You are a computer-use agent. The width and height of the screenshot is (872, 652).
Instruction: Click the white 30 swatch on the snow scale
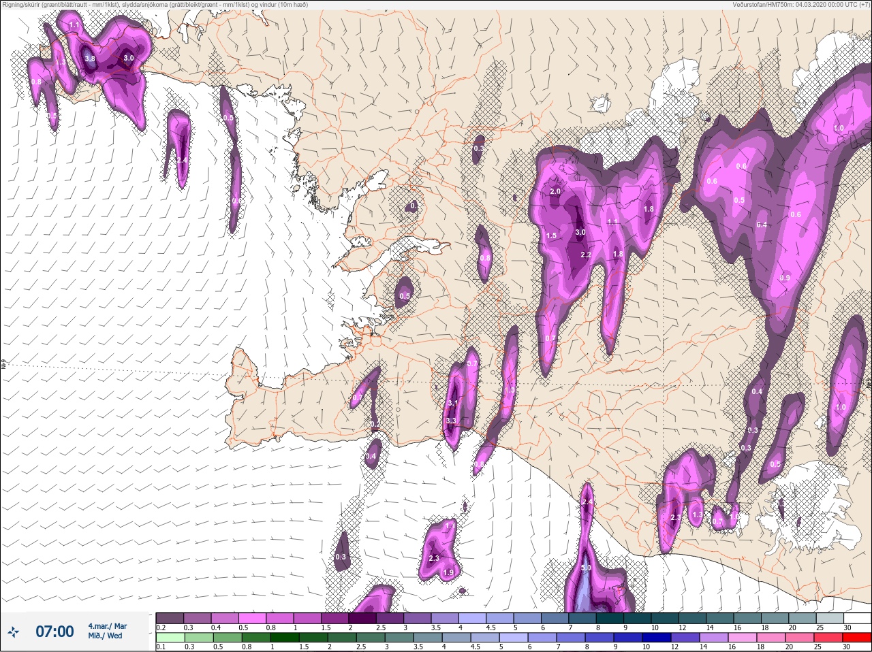858,618
